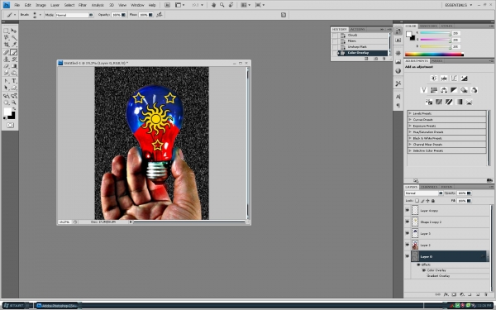Set history brush source beside Clouds
The image size is (496, 310).
335,35
